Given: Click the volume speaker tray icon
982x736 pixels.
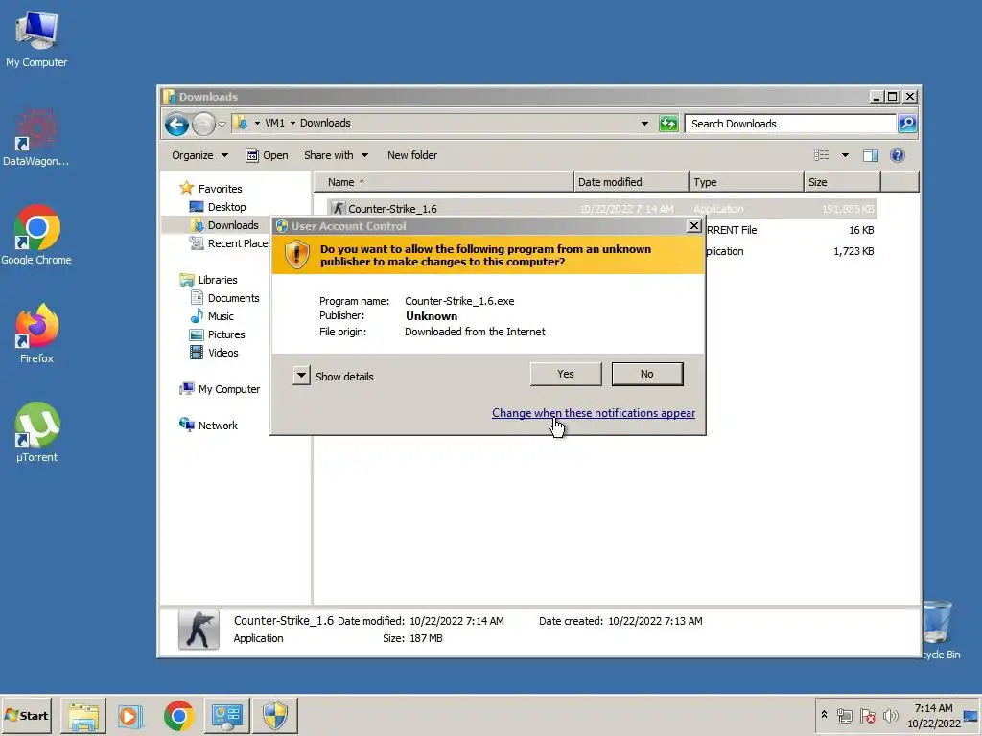Looking at the screenshot, I should [x=890, y=715].
